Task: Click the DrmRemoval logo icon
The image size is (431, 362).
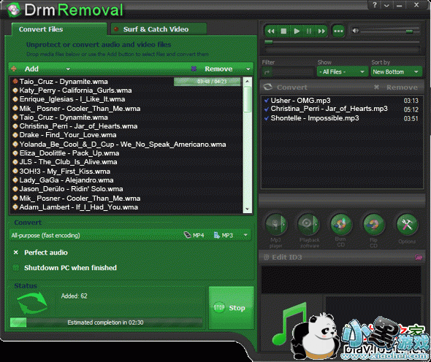Action: [x=13, y=9]
